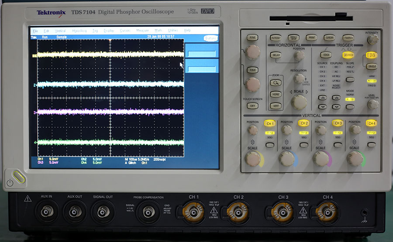
Task: Toggle the CH 1 channel button
Action: [270, 123]
